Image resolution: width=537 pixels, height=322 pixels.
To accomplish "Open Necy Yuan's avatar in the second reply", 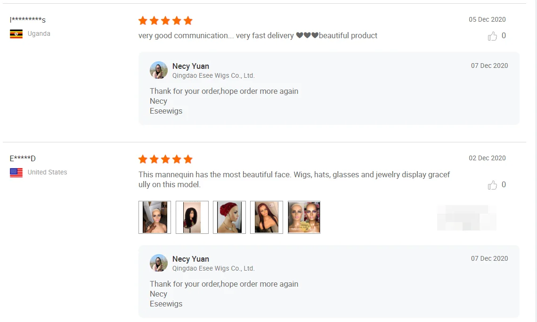I will (159, 263).
